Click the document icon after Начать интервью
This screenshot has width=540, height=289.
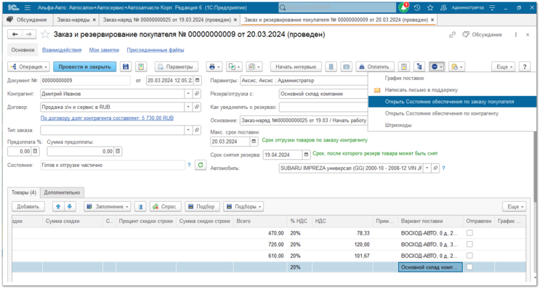click(331, 67)
